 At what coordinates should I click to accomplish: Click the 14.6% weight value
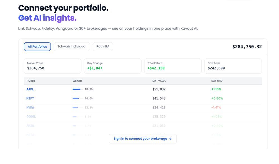tap(89, 98)
